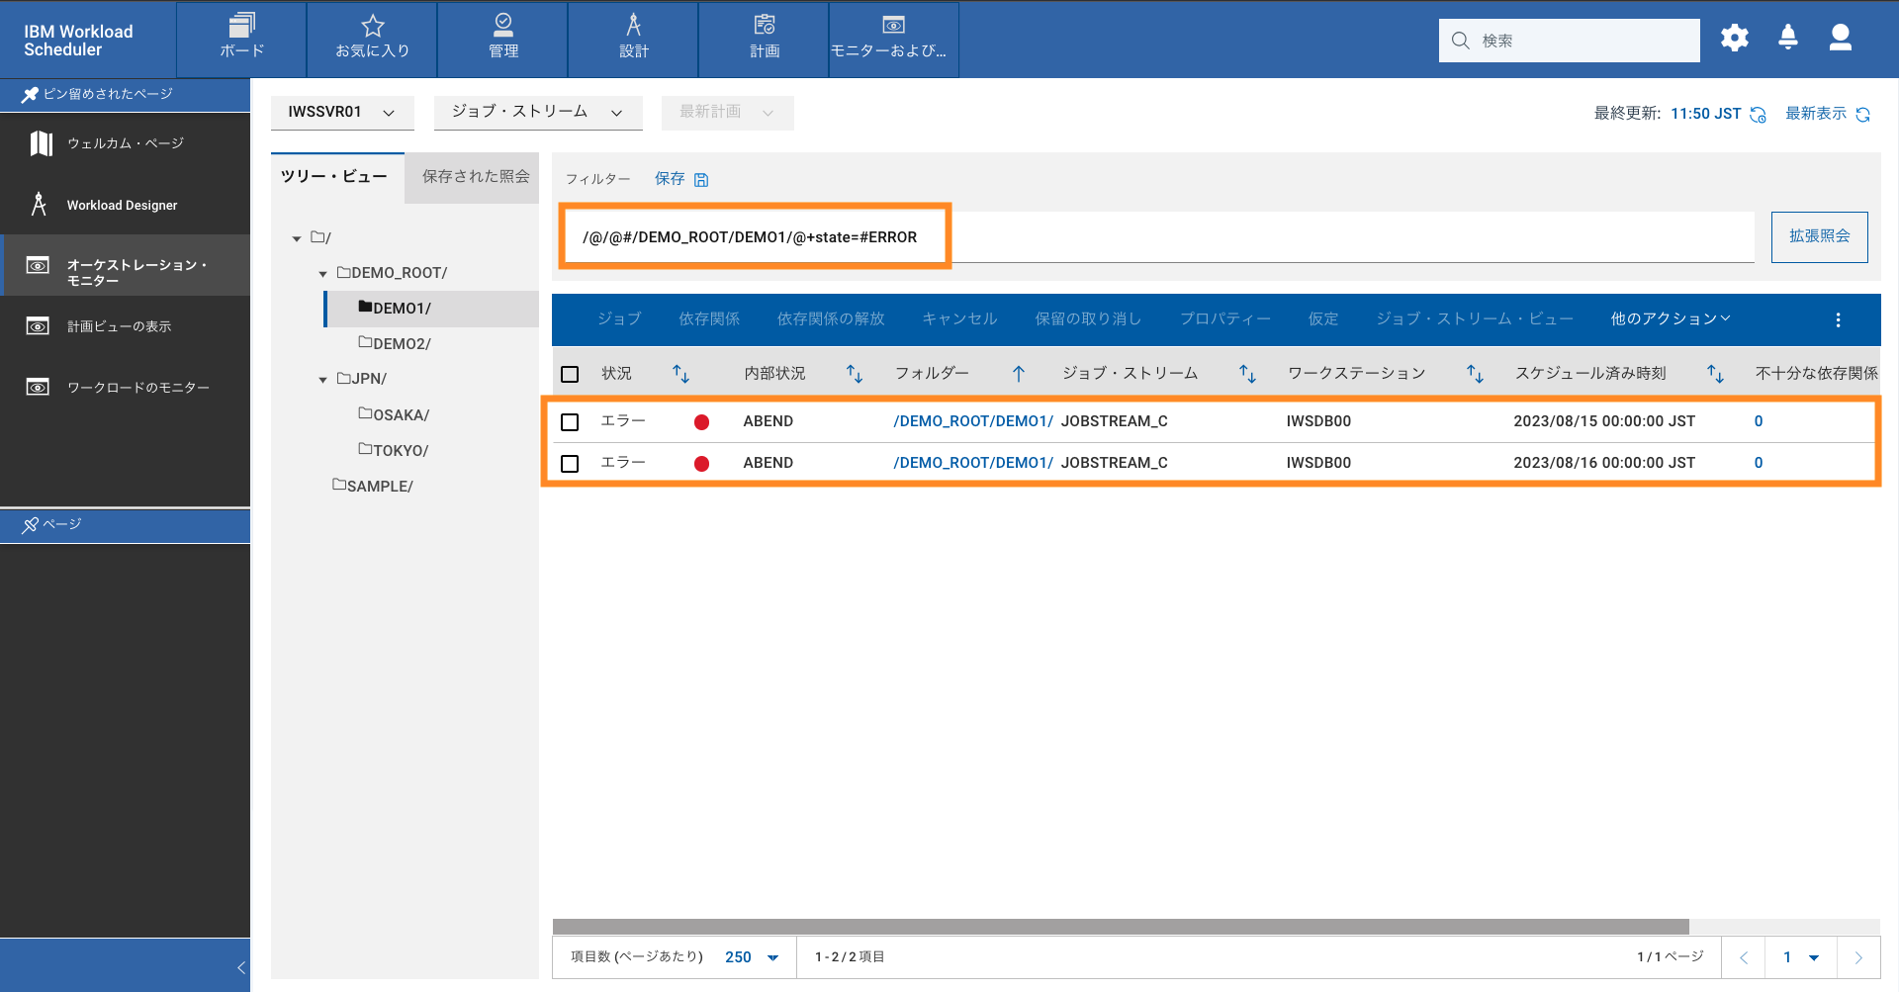The width and height of the screenshot is (1899, 992).
Task: Click the ワークロードのモニター eye icon
Action: pos(38,387)
